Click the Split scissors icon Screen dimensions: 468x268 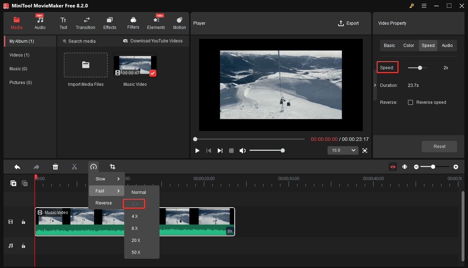tap(74, 167)
